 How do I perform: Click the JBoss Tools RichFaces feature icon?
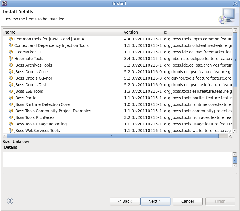11,117
